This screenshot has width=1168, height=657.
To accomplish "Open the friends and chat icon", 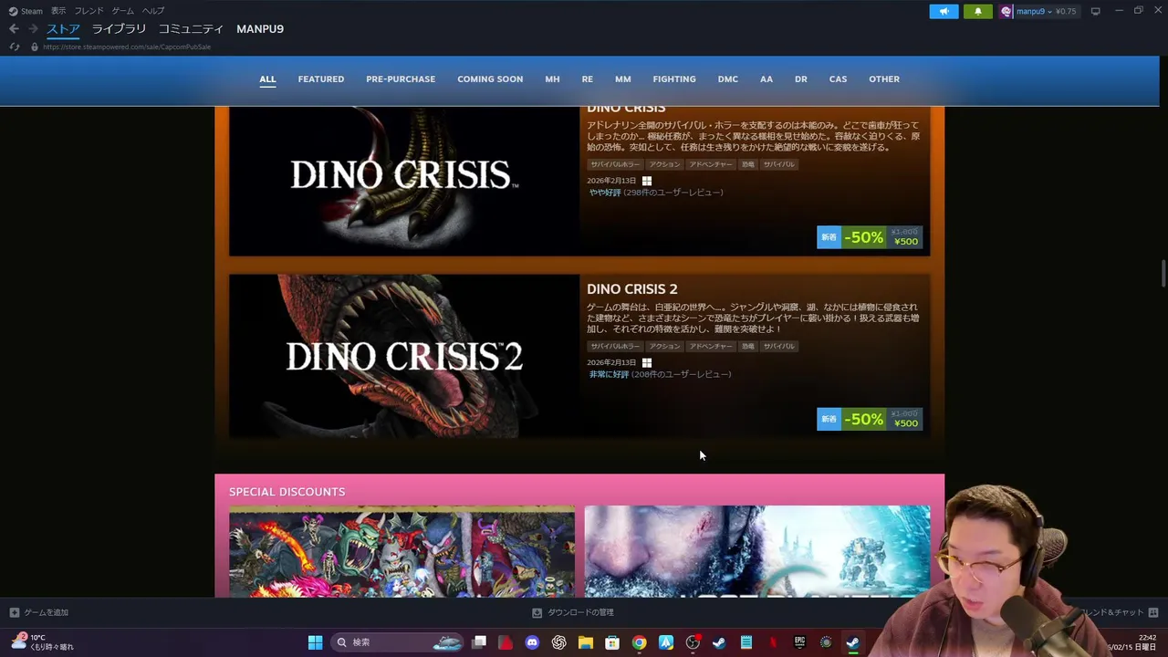I will tap(1152, 612).
